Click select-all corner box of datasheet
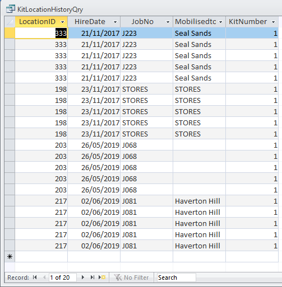This screenshot has width=282, height=287. pyautogui.click(x=10, y=22)
